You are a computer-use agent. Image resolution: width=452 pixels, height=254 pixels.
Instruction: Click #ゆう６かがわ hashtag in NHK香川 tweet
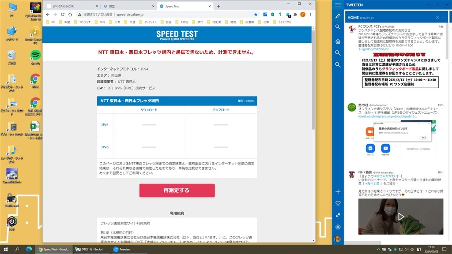pyautogui.click(x=385, y=176)
